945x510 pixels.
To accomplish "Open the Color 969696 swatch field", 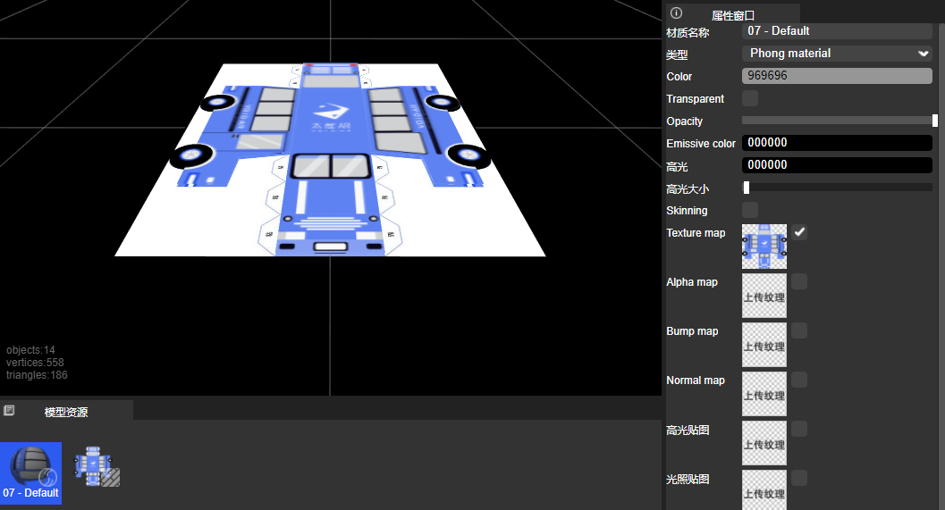I will coord(837,76).
